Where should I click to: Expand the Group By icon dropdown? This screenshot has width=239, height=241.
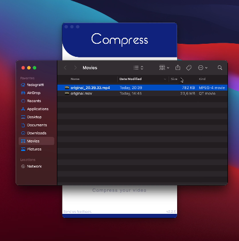tap(164, 68)
